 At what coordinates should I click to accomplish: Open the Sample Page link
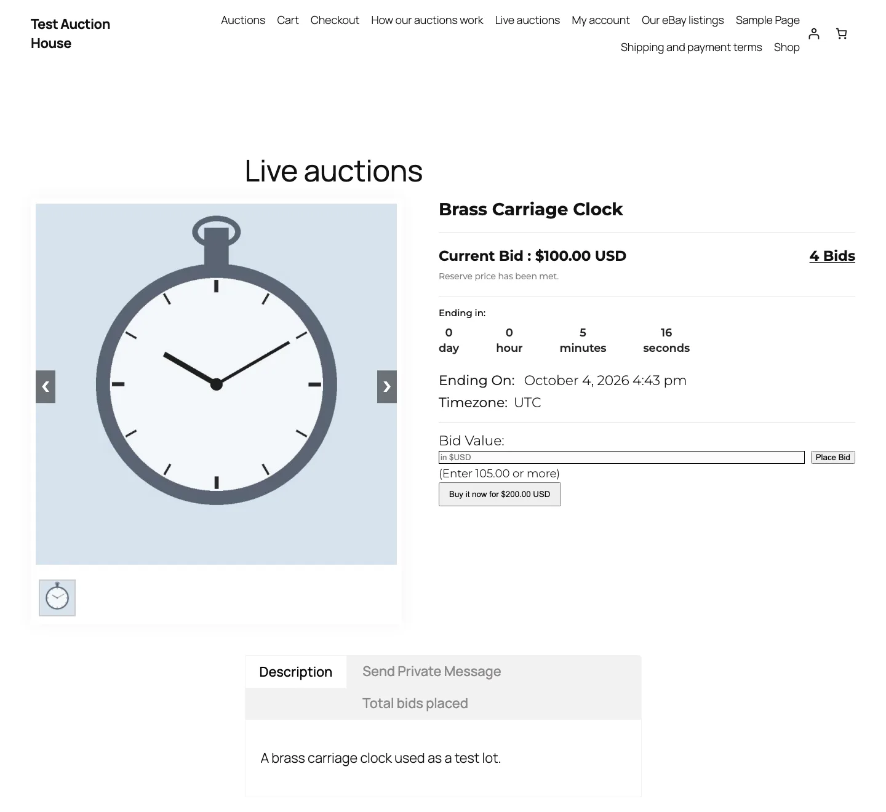pos(768,20)
